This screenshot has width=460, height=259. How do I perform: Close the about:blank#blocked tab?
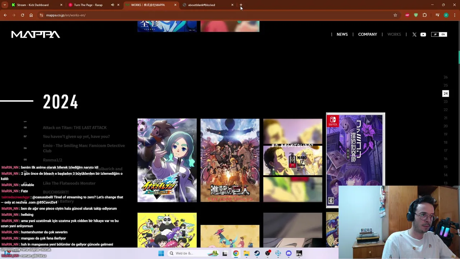[x=232, y=5]
